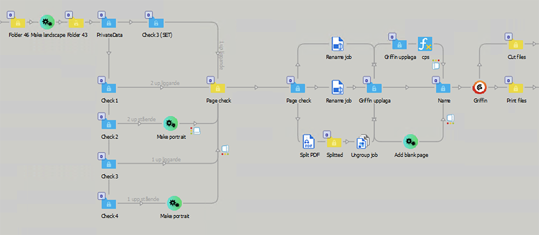Image resolution: width=539 pixels, height=235 pixels.
Task: Click the Make portrait element beside Check 2
Action: pyautogui.click(x=171, y=124)
